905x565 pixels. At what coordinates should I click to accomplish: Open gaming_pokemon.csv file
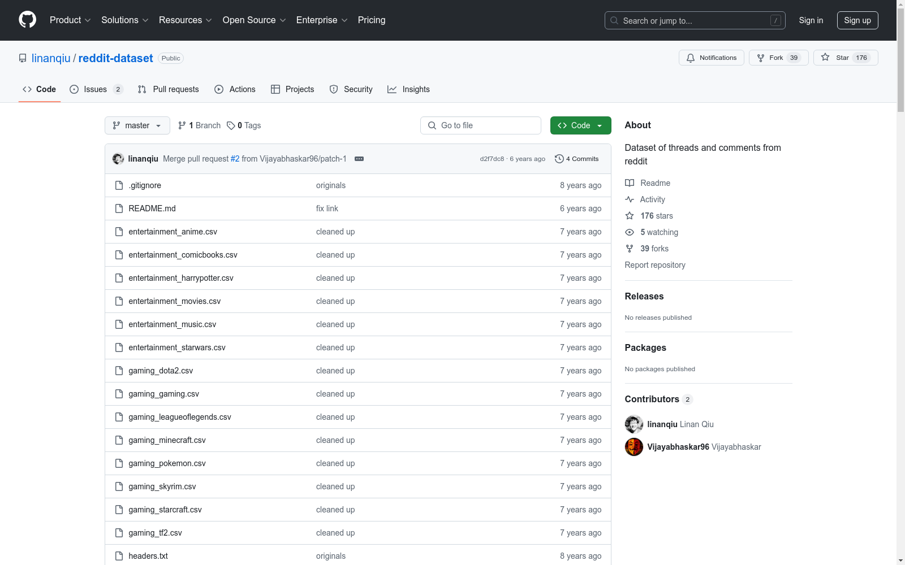click(167, 463)
